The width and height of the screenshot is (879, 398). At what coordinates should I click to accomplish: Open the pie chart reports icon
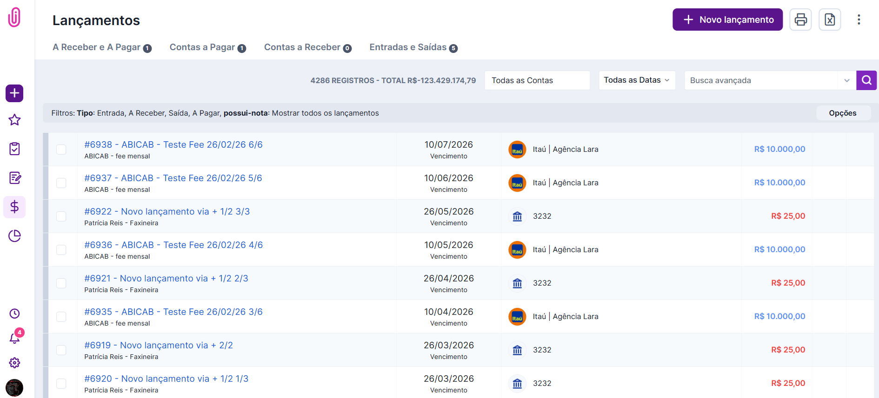point(14,236)
